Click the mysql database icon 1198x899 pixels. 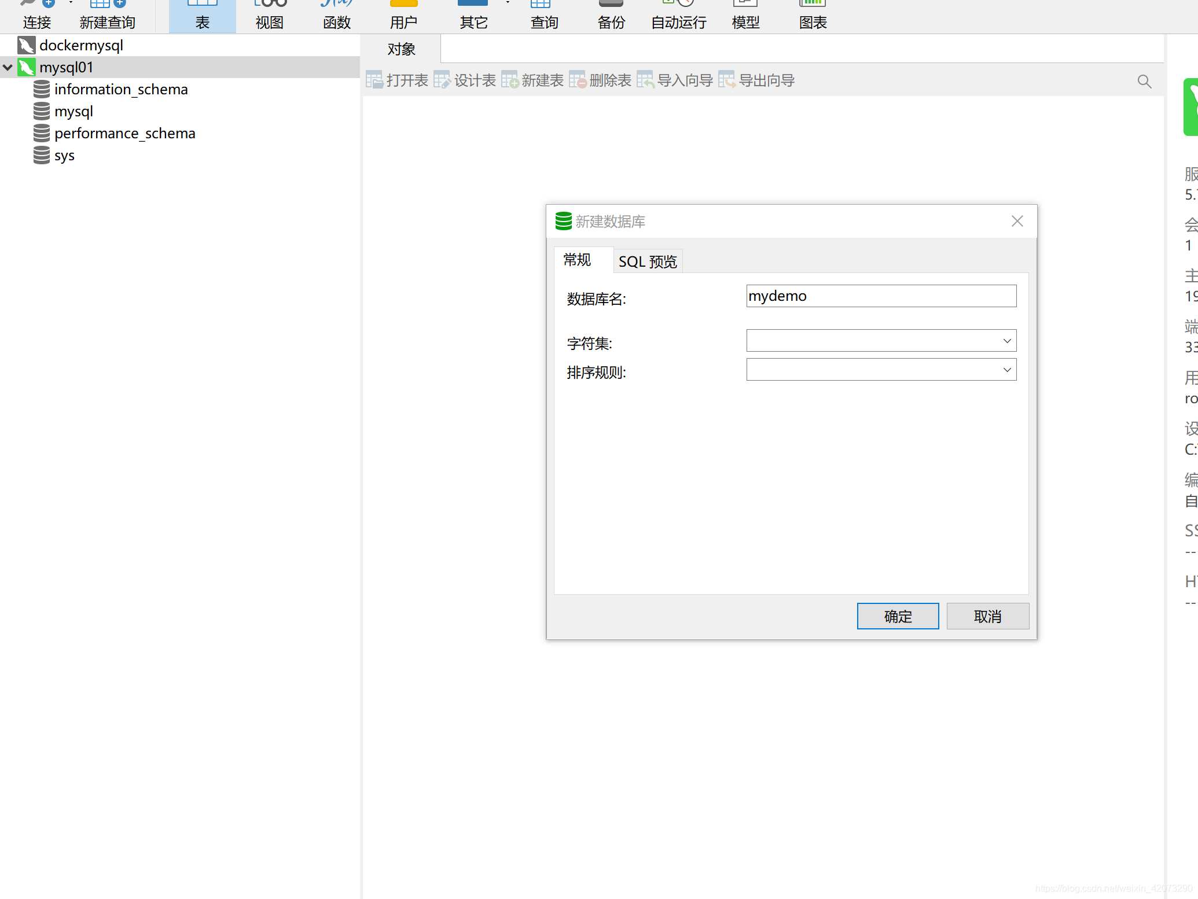pos(42,111)
